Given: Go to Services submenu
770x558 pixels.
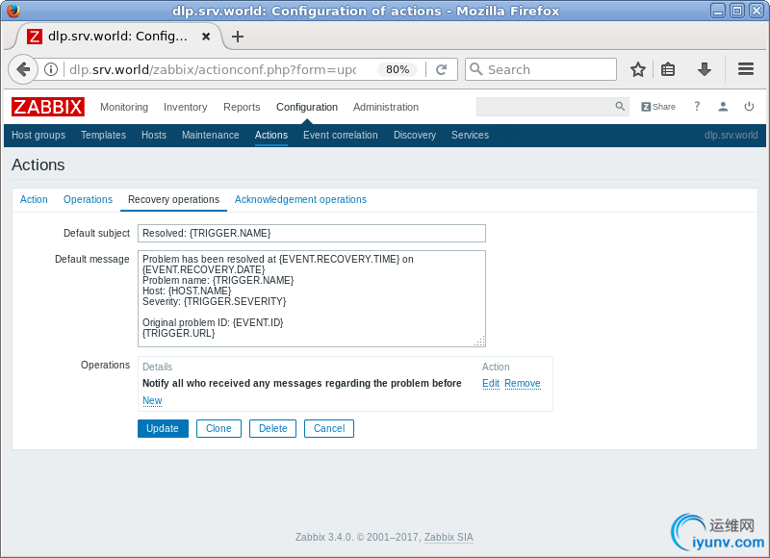Looking at the screenshot, I should (x=470, y=135).
